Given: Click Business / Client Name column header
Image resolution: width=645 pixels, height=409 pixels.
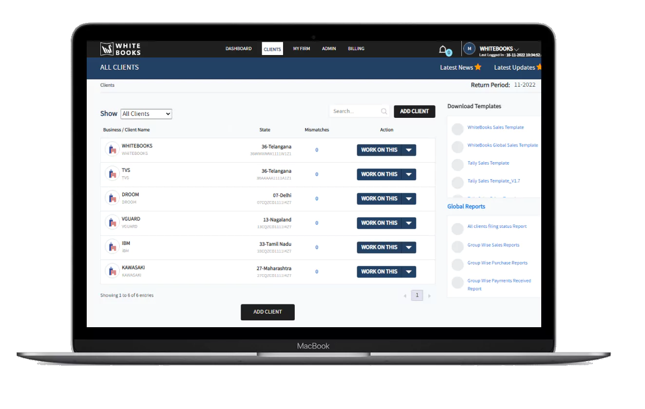Looking at the screenshot, I should click(127, 130).
